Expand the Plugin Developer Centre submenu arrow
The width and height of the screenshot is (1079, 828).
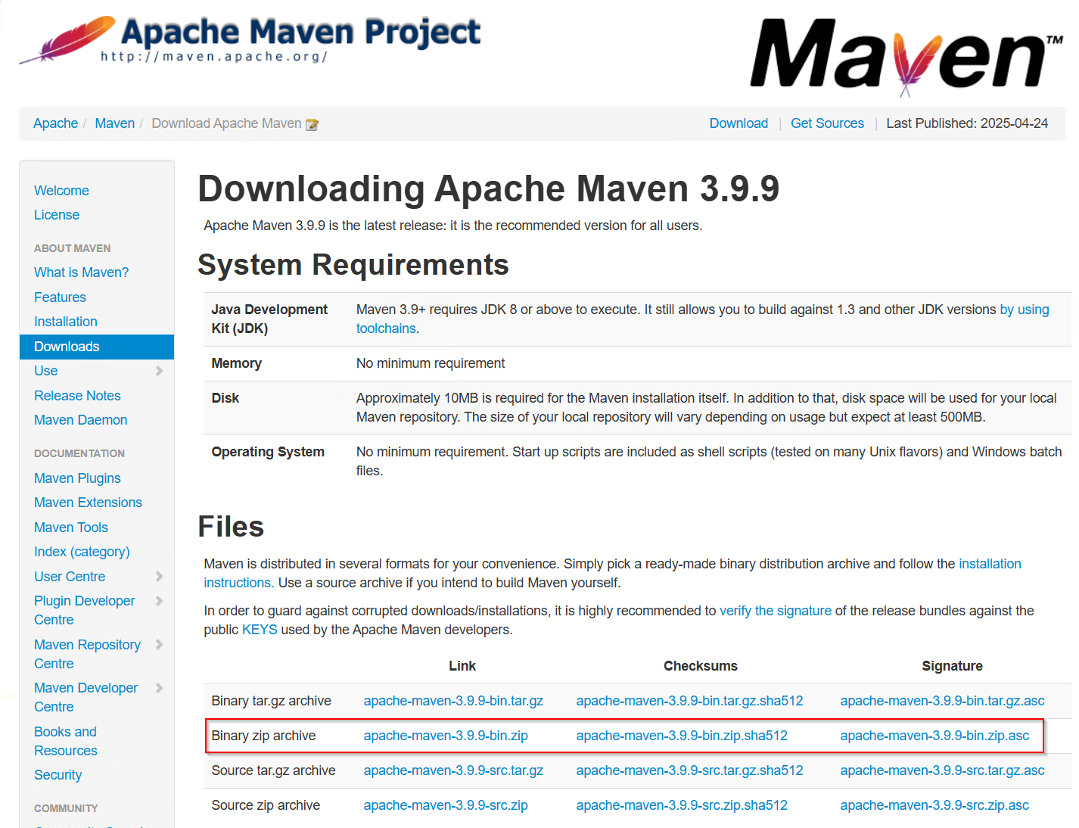point(159,601)
